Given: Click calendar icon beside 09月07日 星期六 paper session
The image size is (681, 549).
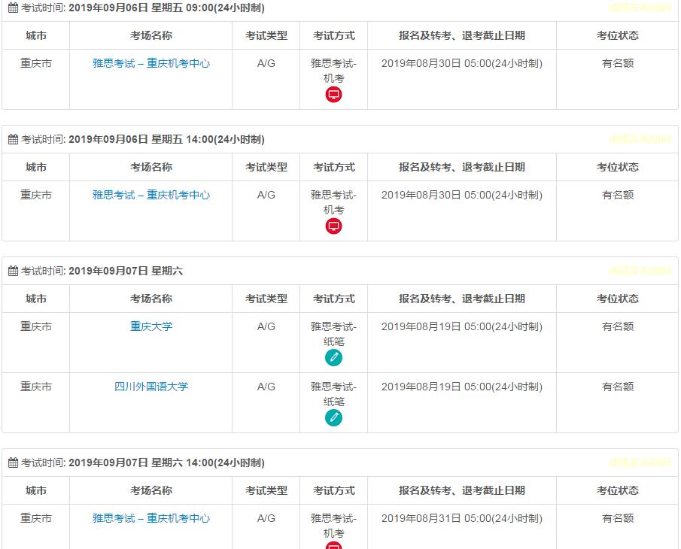Looking at the screenshot, I should click(x=13, y=271).
